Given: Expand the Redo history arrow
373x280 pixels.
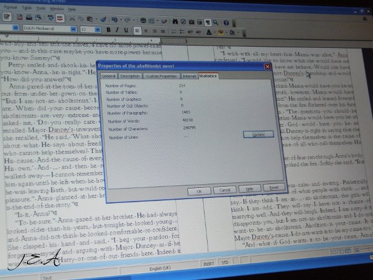Looking at the screenshot, I should pos(134,21).
